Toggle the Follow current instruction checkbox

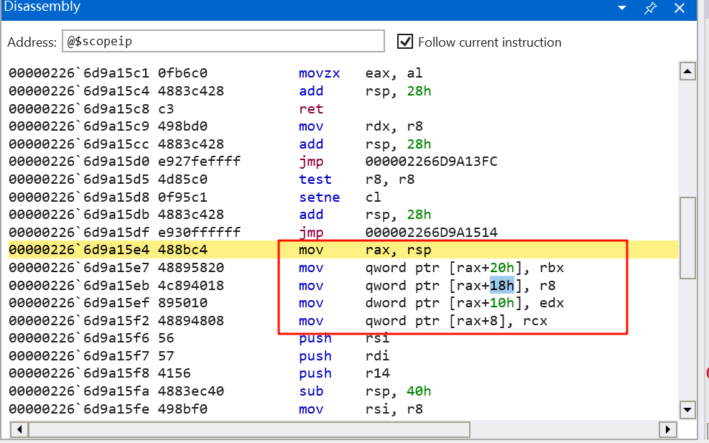coord(405,42)
